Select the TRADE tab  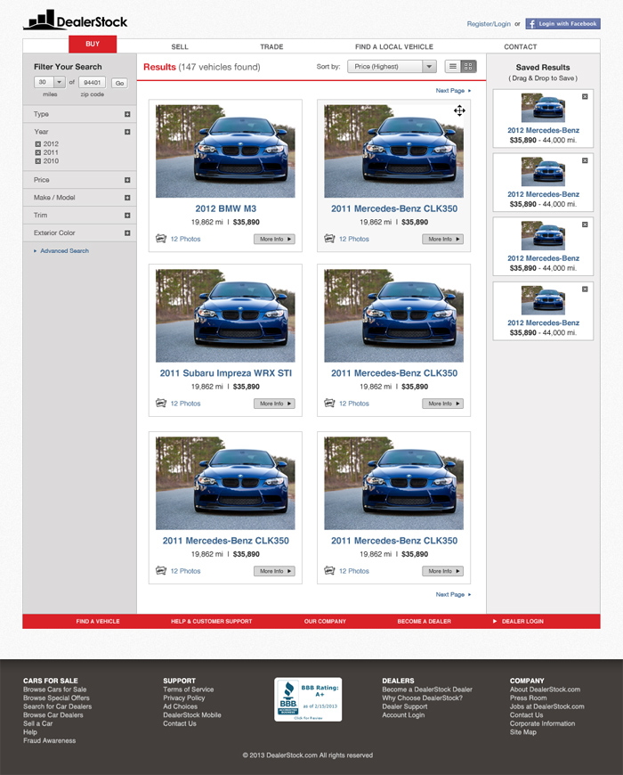coord(271,47)
